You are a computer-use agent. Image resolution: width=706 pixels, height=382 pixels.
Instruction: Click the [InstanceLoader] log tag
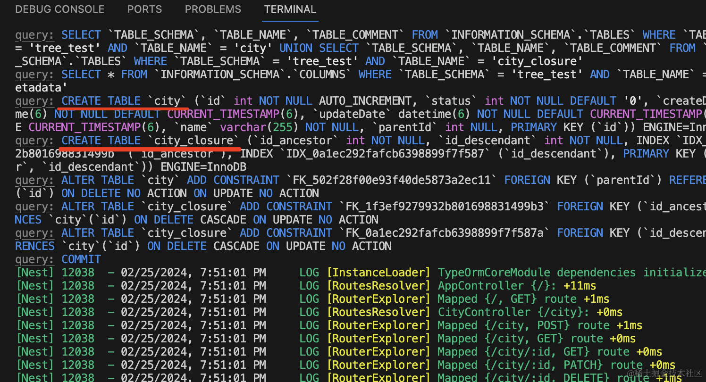[378, 273]
